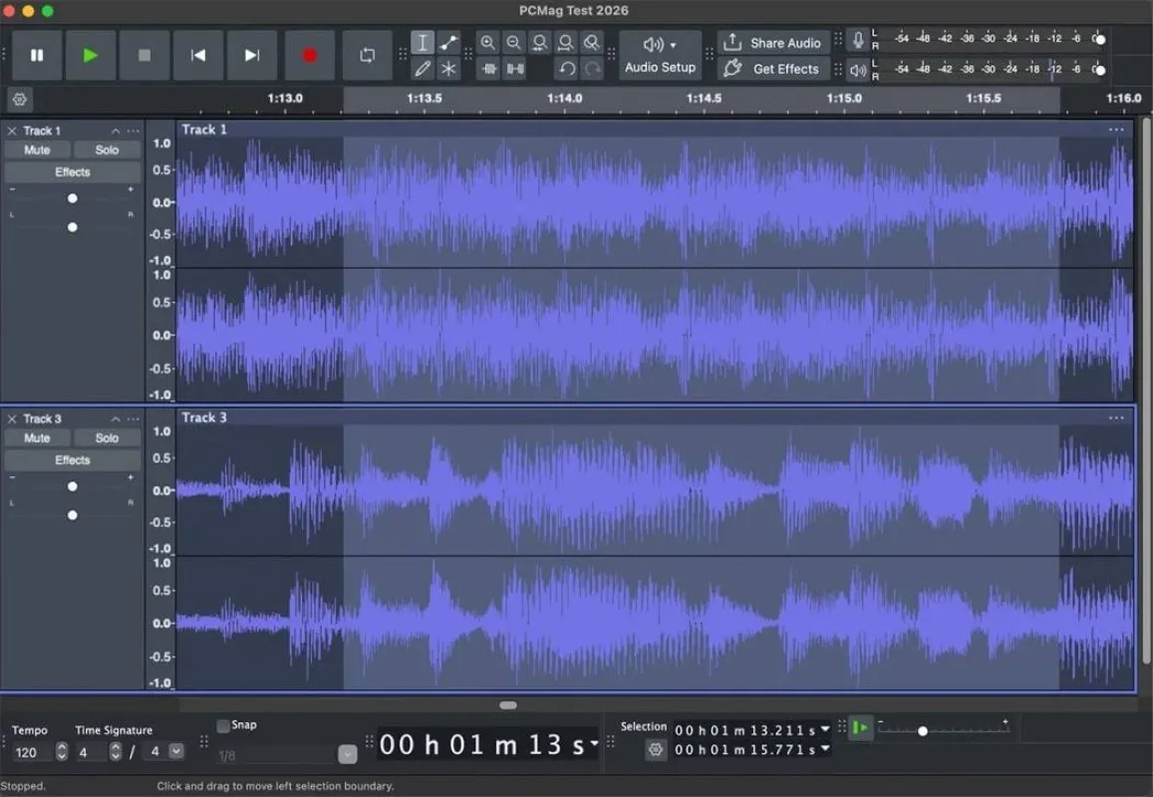Fit project to width zoom icon
Viewport: 1153px width, 797px height.
pyautogui.click(x=565, y=43)
